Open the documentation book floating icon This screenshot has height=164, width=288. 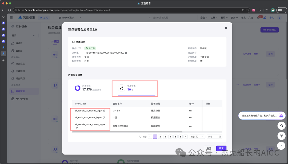coord(281,136)
